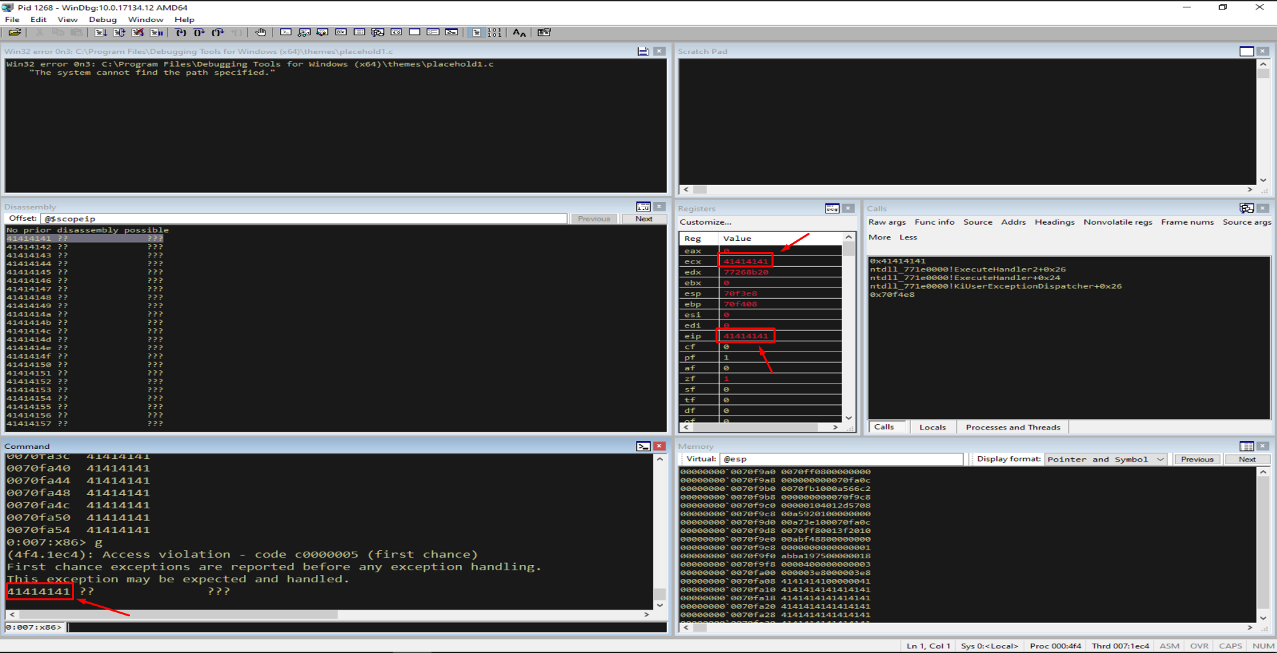Click the Disassembly Offset input field

coord(303,219)
